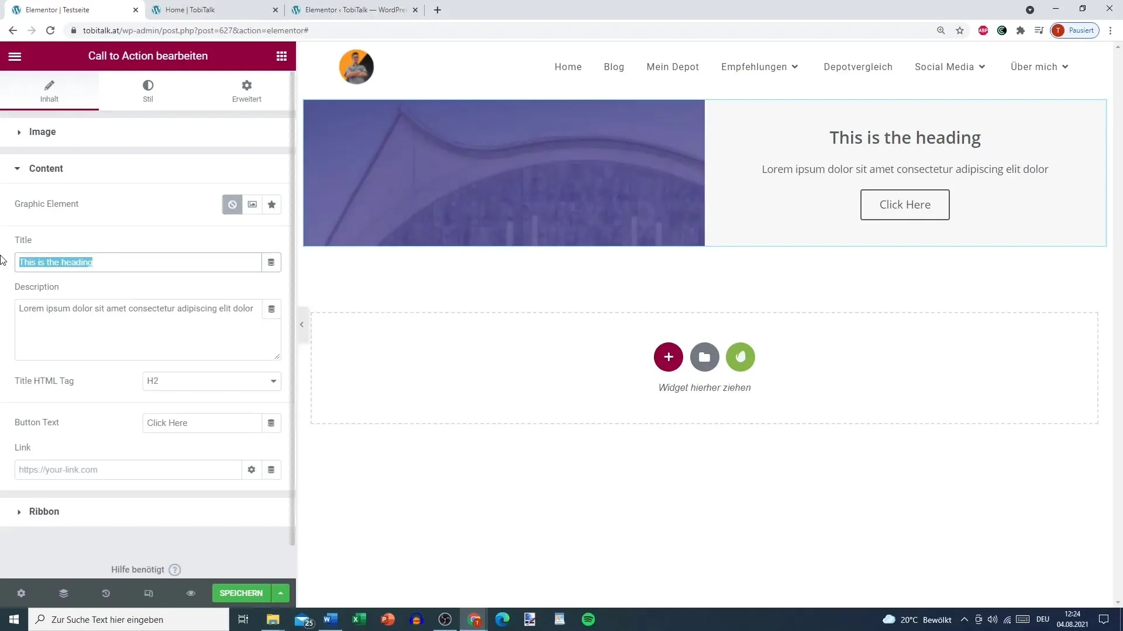1123x631 pixels.
Task: Open dynamic tags for Button Text
Action: point(271,423)
